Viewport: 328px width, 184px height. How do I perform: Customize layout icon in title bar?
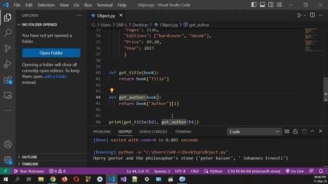[279, 5]
